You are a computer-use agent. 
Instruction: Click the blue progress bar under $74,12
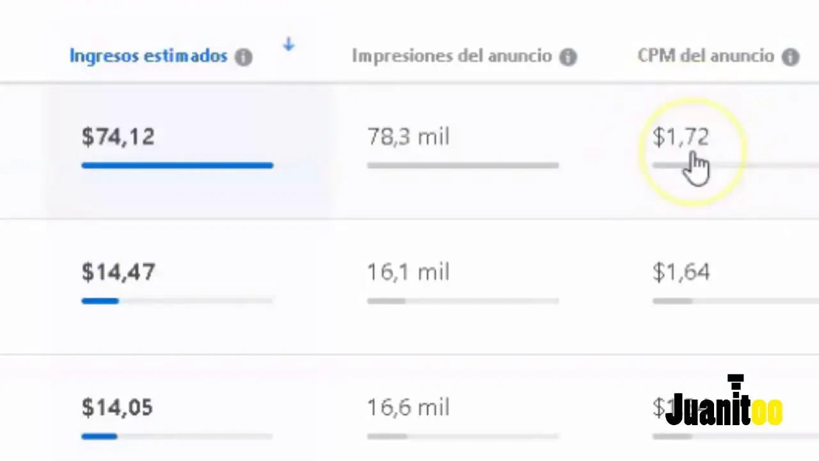[177, 166]
